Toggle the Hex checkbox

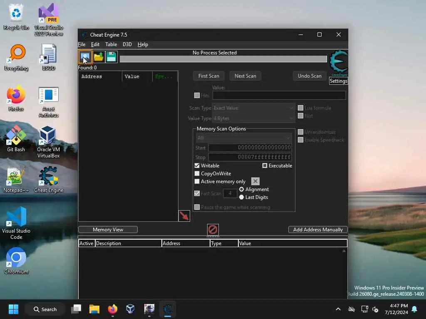[x=197, y=95]
